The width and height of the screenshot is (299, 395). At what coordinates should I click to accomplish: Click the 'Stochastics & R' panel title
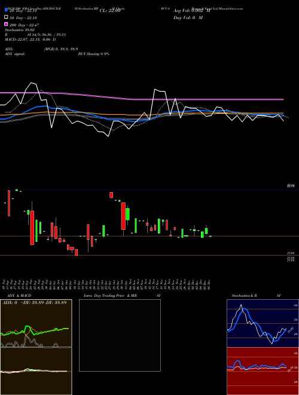244,296
